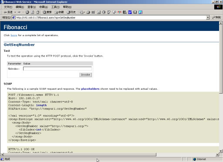Click the 转到 Go button
Image resolution: width=223 pixels, height=162 pixels.
pos(216,17)
